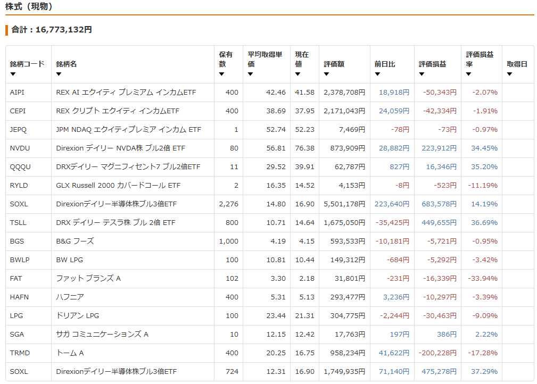Viewport: 537px width, 384px height.
Task: Click name トーム A
Action: click(70, 353)
